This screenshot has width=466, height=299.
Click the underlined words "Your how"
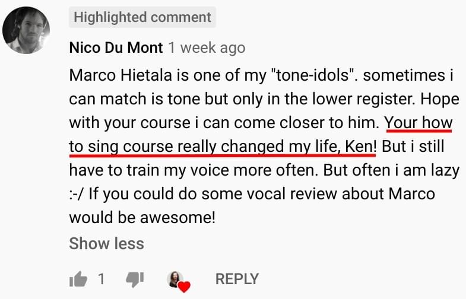[x=419, y=123]
